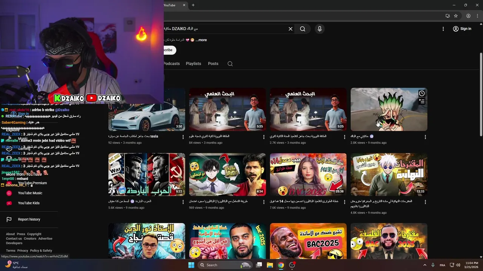
Task: Open the 12:33 المقترحات النهائية thumbnail
Action: click(389, 175)
